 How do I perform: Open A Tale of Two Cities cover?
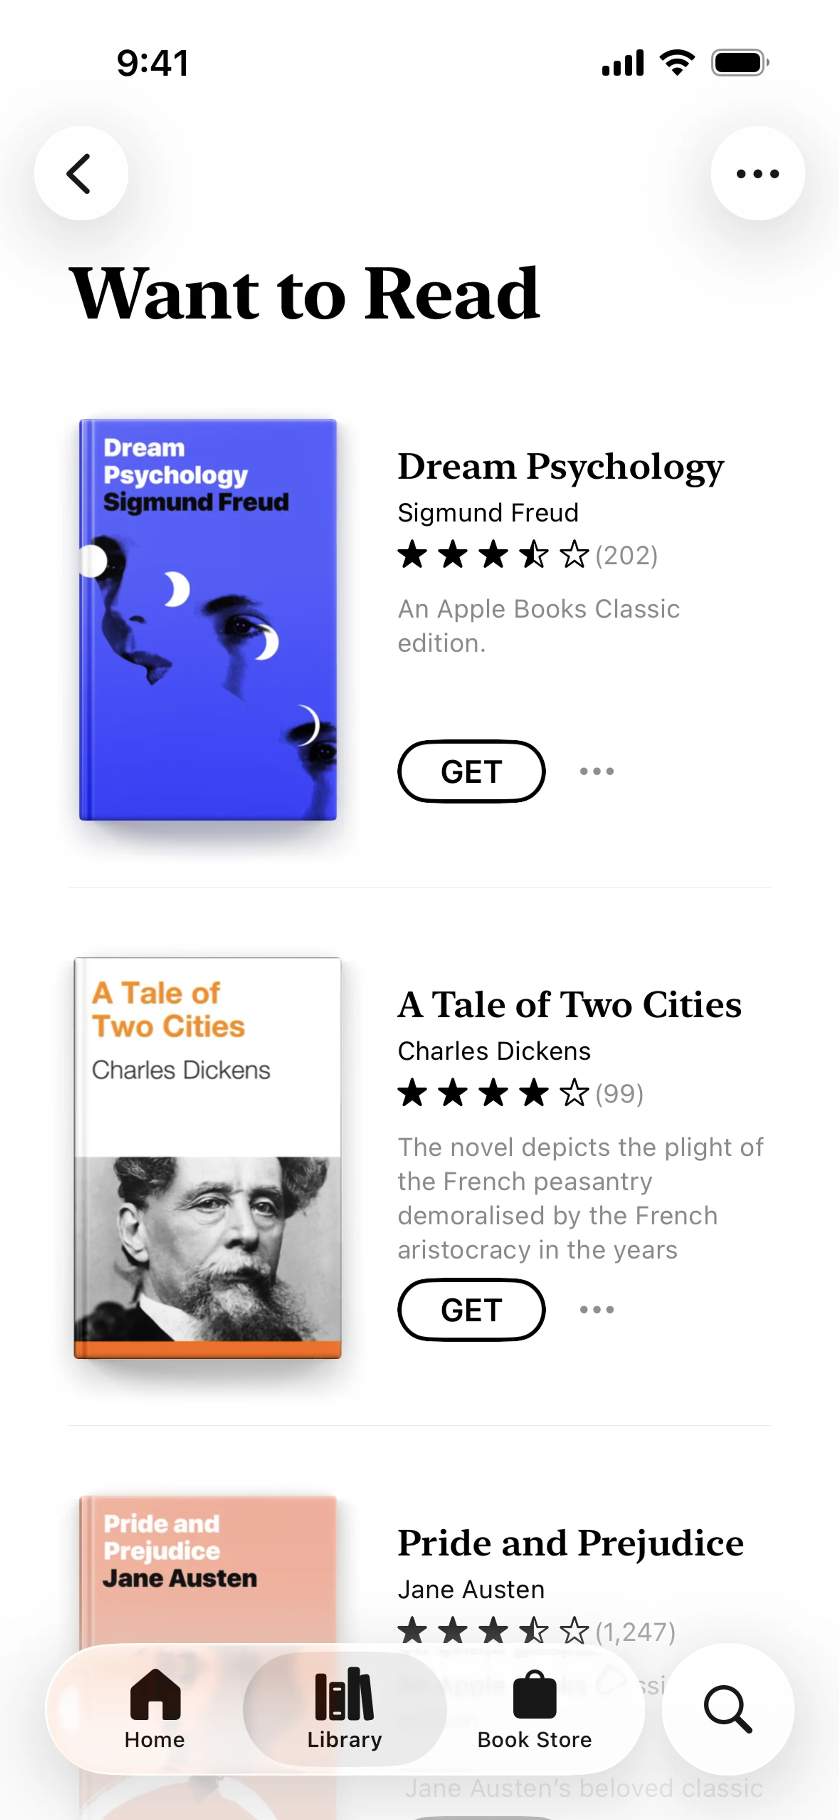pos(208,1157)
